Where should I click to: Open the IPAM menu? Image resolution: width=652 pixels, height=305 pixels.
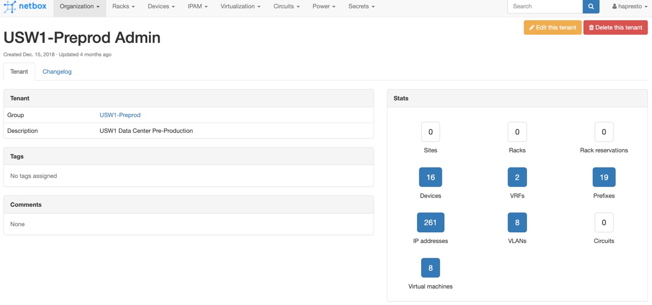198,7
